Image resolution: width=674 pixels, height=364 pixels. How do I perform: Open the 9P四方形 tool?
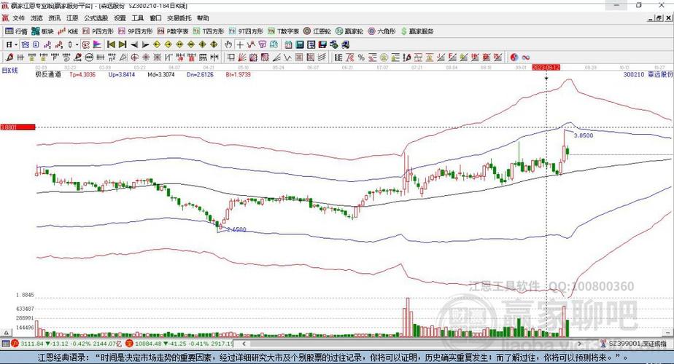(x=136, y=31)
